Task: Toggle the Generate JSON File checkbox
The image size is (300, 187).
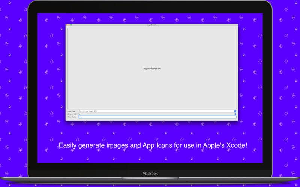Action: click(x=235, y=114)
